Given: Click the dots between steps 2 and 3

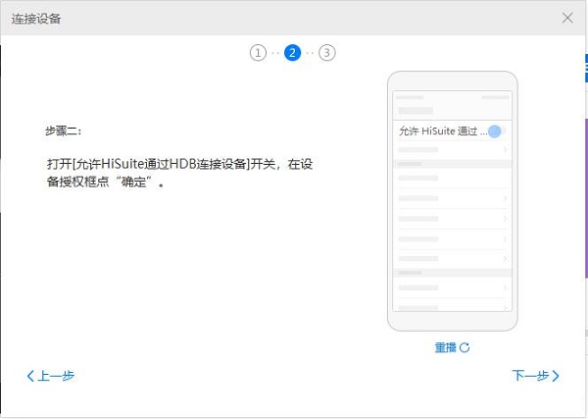Looking at the screenshot, I should click(310, 53).
